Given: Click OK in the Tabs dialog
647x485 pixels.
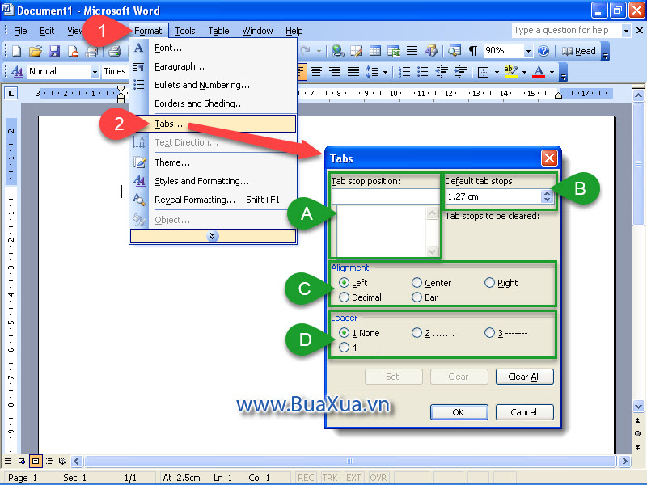Looking at the screenshot, I should pos(459,412).
